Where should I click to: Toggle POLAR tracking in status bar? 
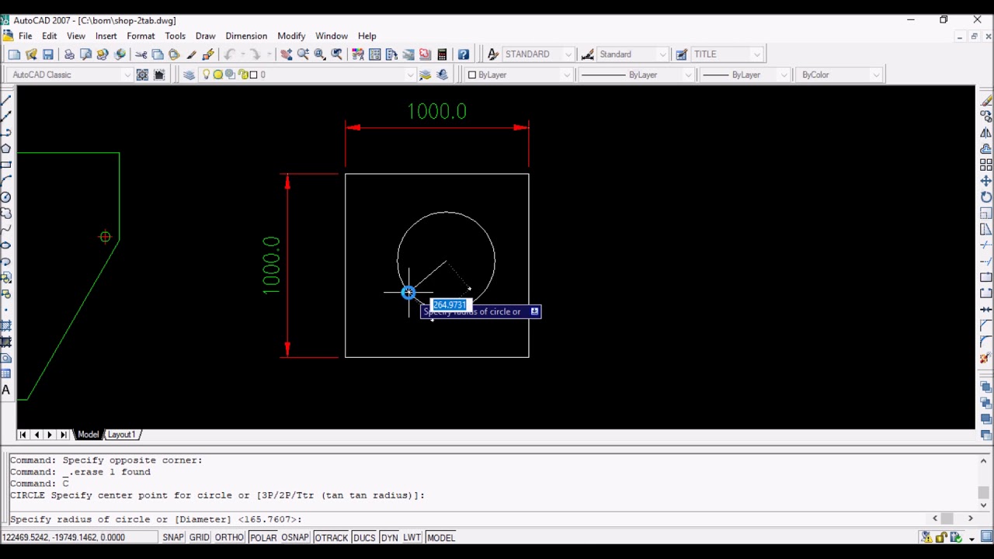[262, 537]
